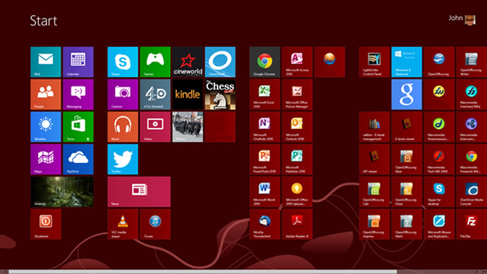Launch Mozilla Thunderbird
The image size is (487, 274).
pos(265,224)
